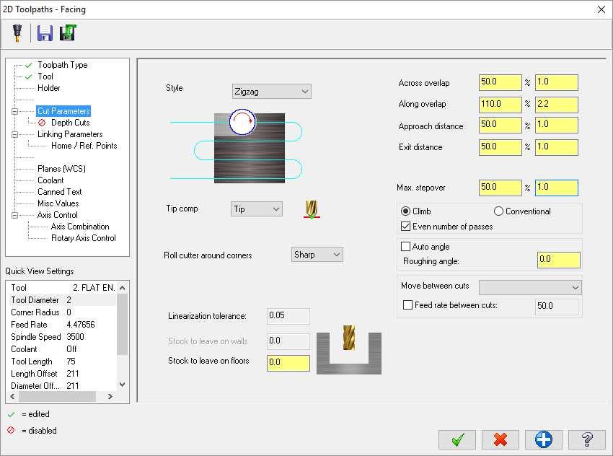Open Depth Cuts page in tree
The height and width of the screenshot is (456, 613).
click(71, 123)
